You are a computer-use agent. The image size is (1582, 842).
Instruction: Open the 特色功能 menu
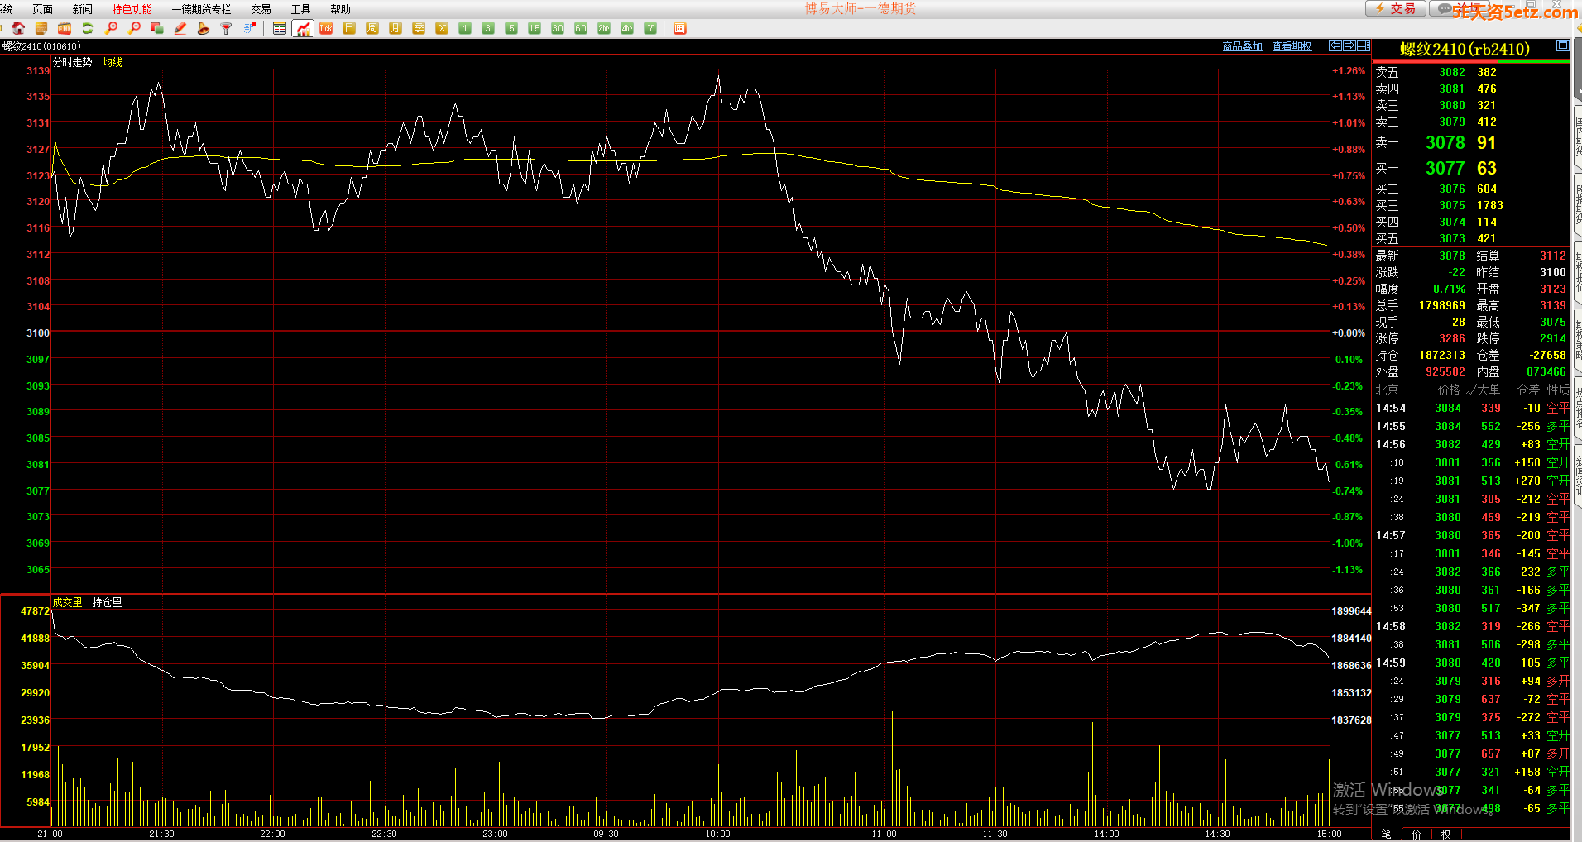click(132, 9)
